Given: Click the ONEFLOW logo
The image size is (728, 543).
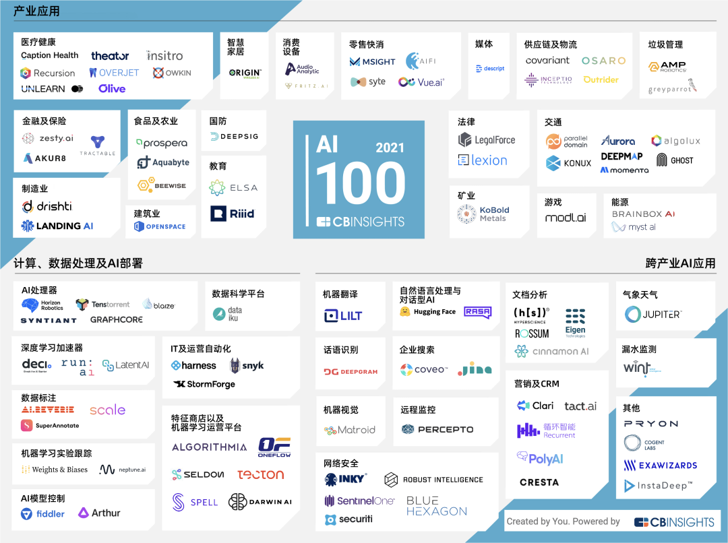Looking at the screenshot, I should click(x=274, y=447).
